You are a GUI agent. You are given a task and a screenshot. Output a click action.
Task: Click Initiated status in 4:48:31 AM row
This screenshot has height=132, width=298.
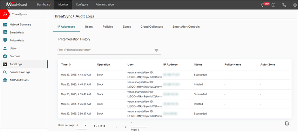pos(198,85)
